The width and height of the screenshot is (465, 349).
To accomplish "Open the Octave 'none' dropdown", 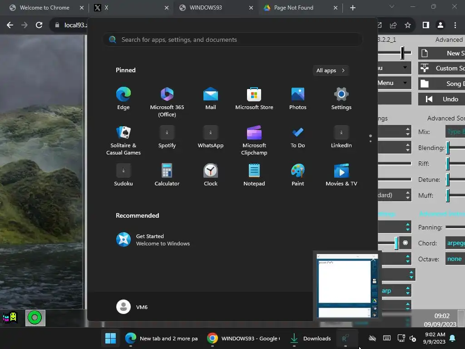I will pos(455,259).
